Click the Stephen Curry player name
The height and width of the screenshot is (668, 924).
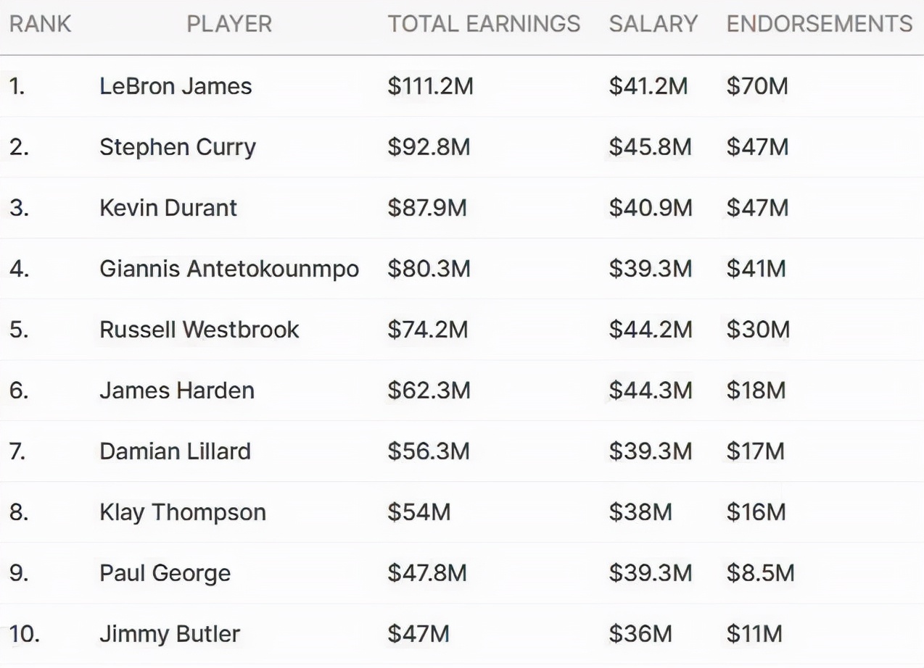[x=178, y=147]
